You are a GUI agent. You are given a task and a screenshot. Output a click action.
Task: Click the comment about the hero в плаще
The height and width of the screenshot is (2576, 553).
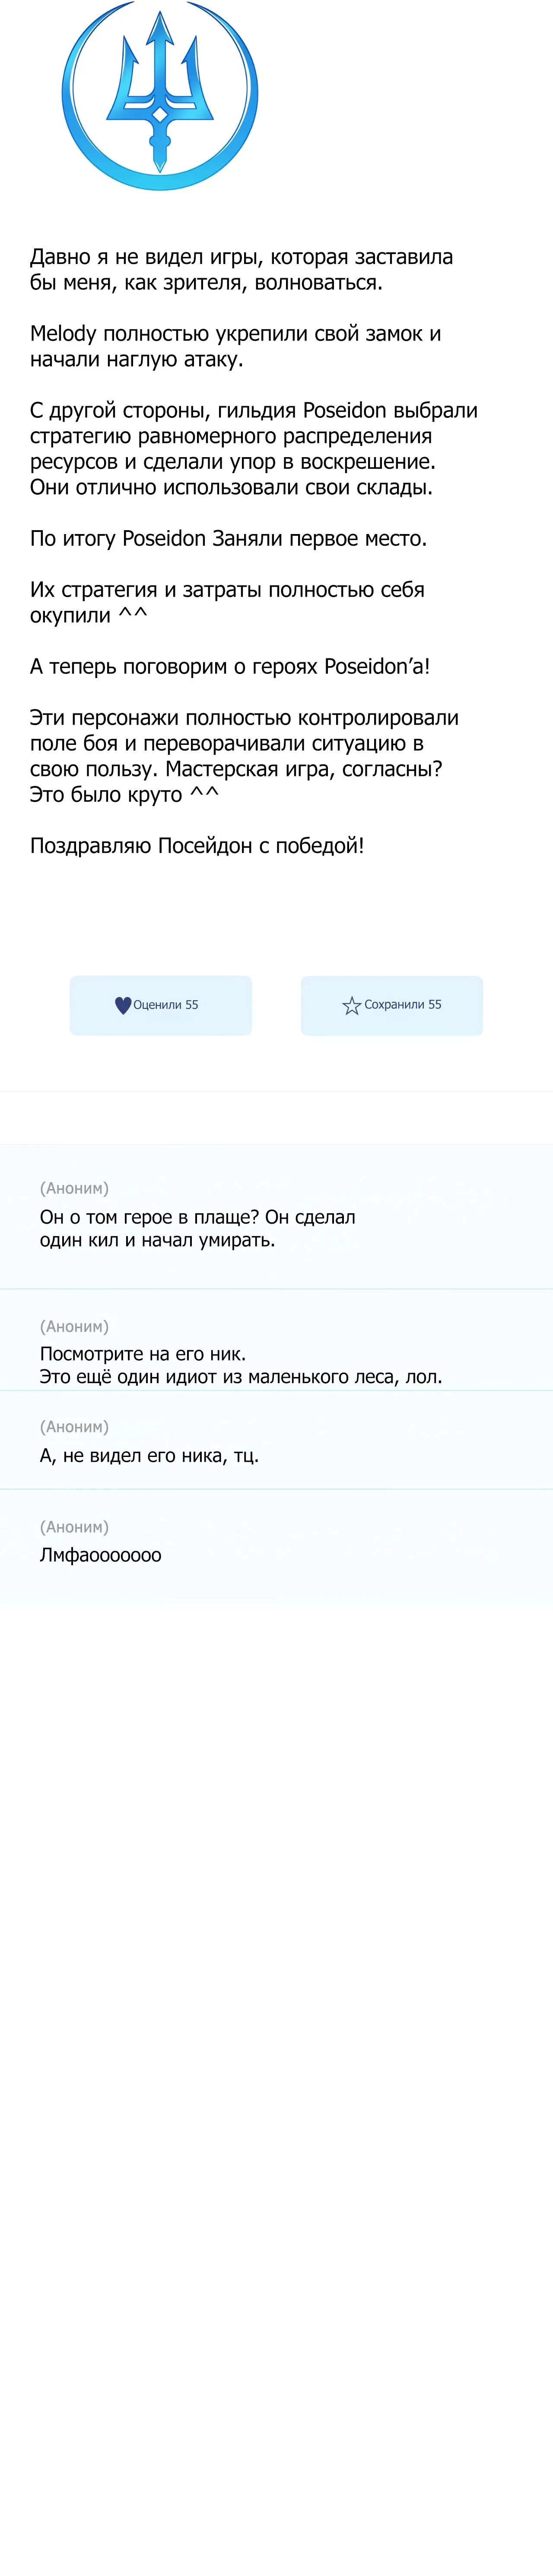[x=197, y=1228]
